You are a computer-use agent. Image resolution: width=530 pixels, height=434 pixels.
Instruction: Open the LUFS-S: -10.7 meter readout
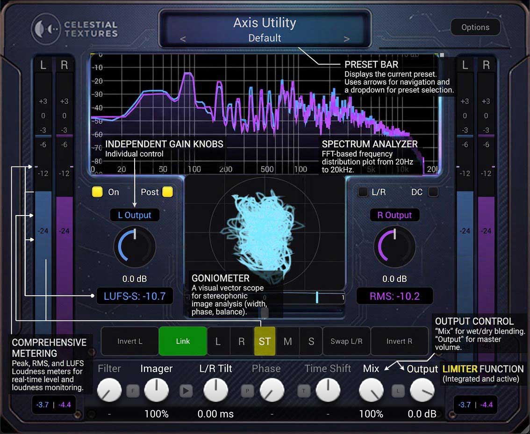point(135,296)
